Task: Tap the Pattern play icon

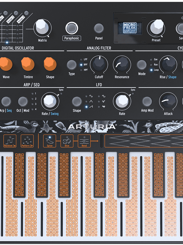Action: point(27,141)
